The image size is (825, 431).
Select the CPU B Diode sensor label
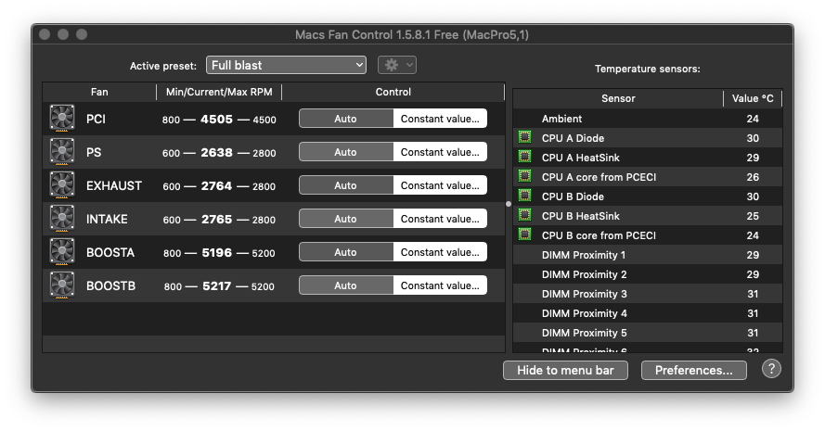573,196
